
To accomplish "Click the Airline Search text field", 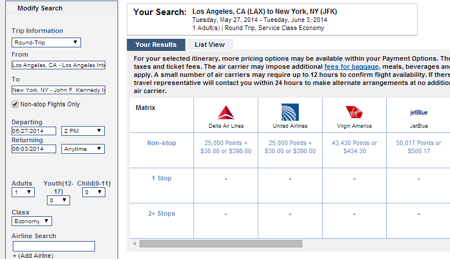I will pyautogui.click(x=53, y=246).
